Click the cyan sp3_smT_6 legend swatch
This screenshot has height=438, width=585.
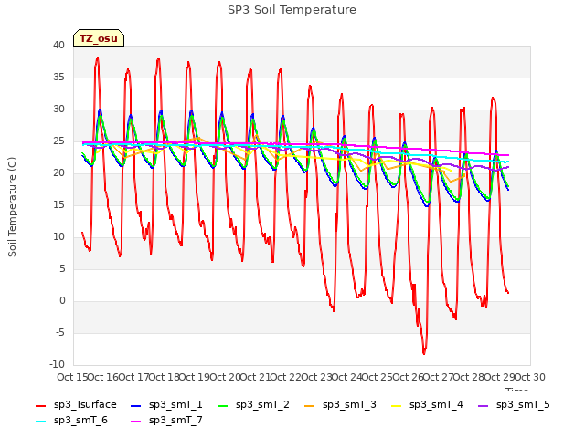(x=40, y=422)
